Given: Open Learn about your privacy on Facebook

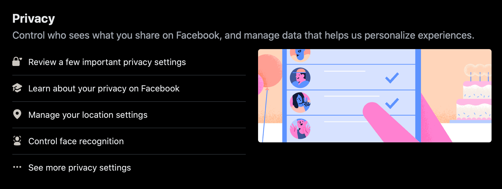Looking at the screenshot, I should 104,89.
